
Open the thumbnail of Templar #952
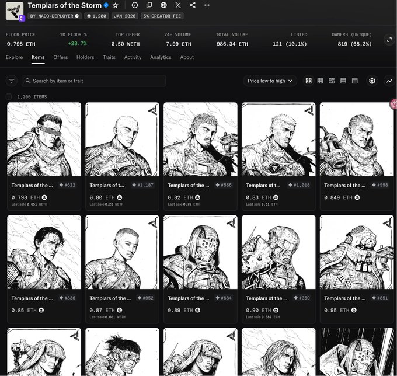tap(122, 252)
